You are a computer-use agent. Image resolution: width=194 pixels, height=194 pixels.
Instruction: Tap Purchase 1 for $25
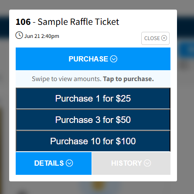coord(93,99)
